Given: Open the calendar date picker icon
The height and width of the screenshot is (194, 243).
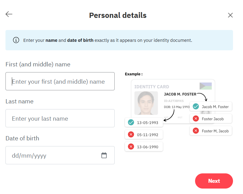Looking at the screenshot, I should click(104, 156).
